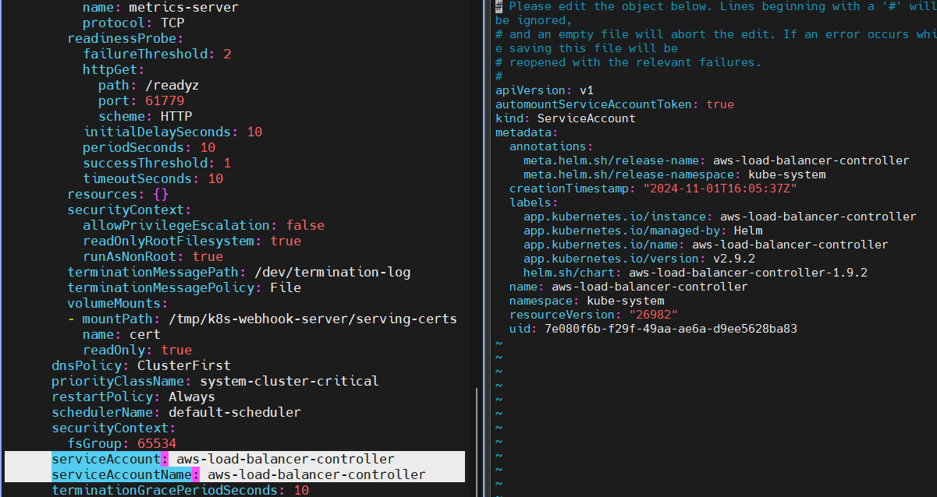Click the serving-certs mountPath value
This screenshot has height=497, width=937.
click(x=312, y=319)
